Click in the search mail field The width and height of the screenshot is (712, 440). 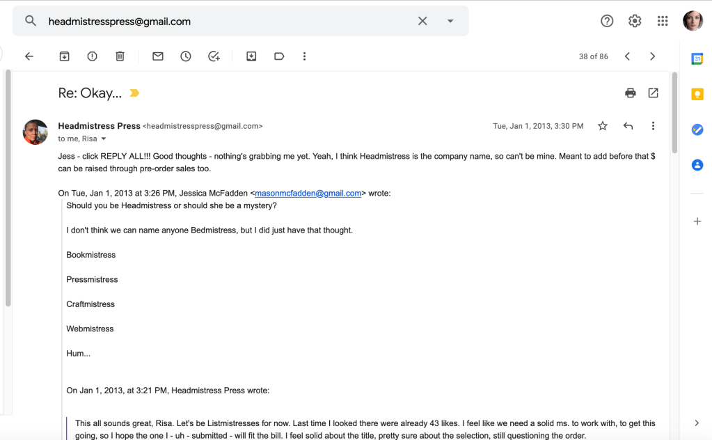(223, 22)
